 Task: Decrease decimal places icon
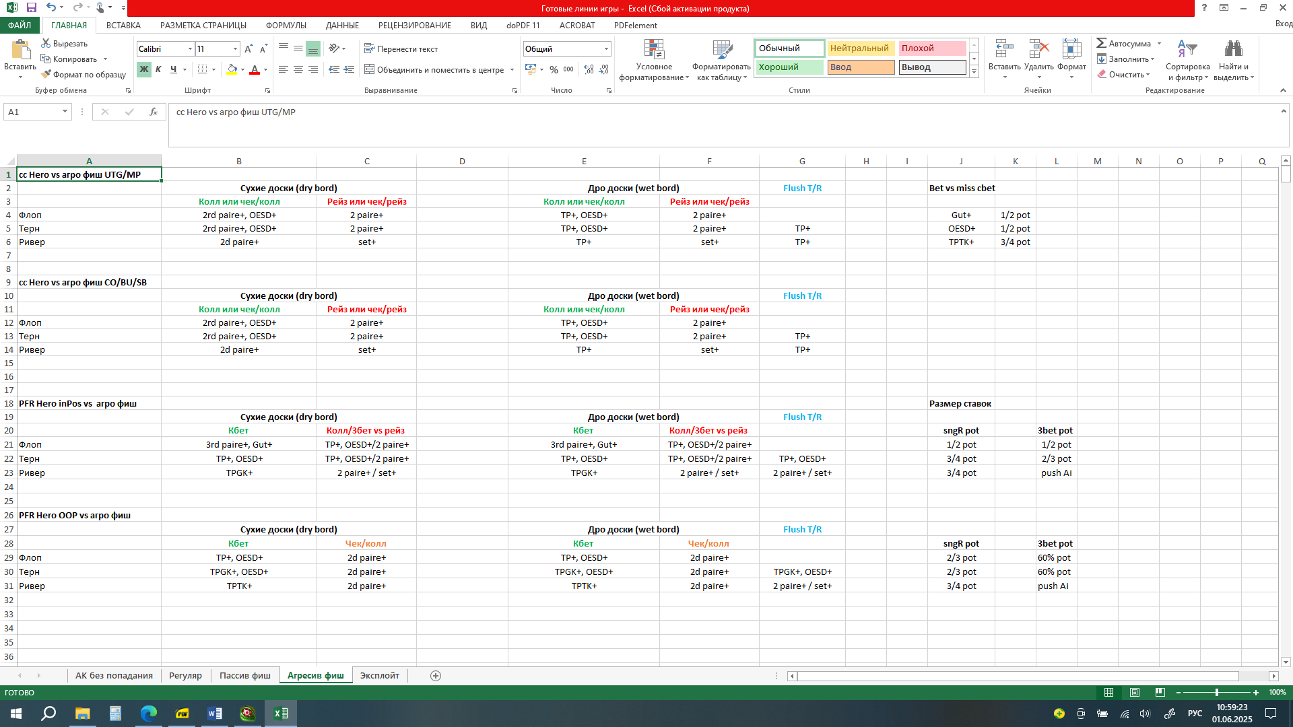click(604, 69)
